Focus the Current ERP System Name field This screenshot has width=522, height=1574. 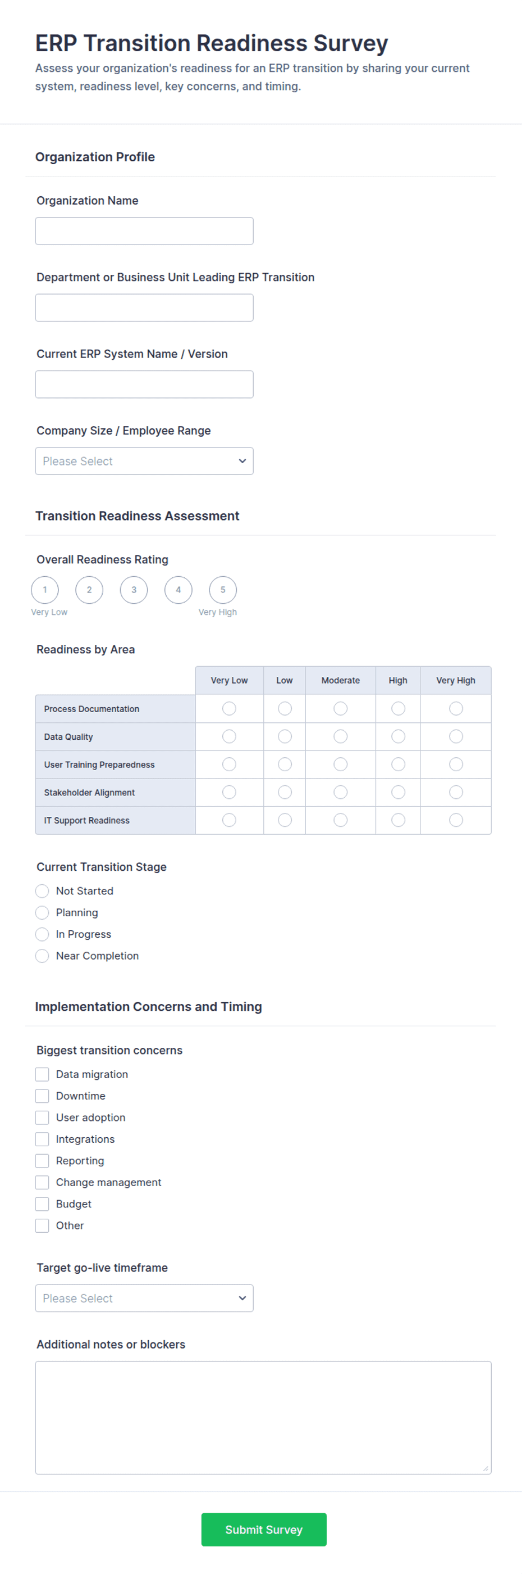144,385
